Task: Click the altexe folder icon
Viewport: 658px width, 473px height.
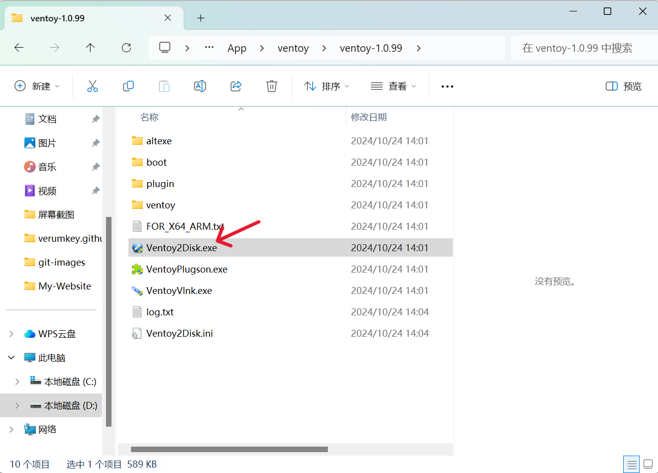Action: pyautogui.click(x=137, y=141)
